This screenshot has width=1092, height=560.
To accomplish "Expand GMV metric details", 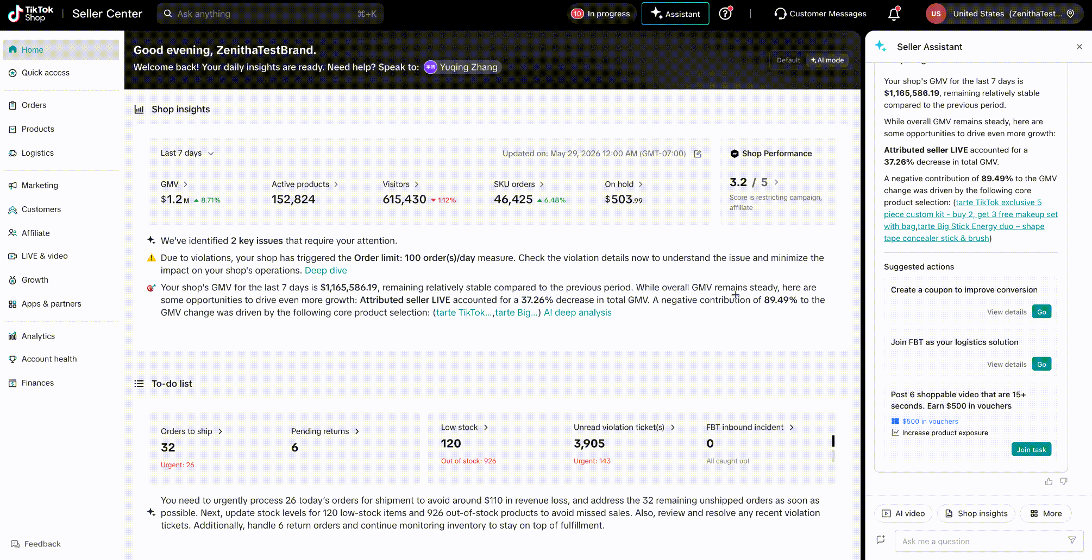I will [185, 184].
